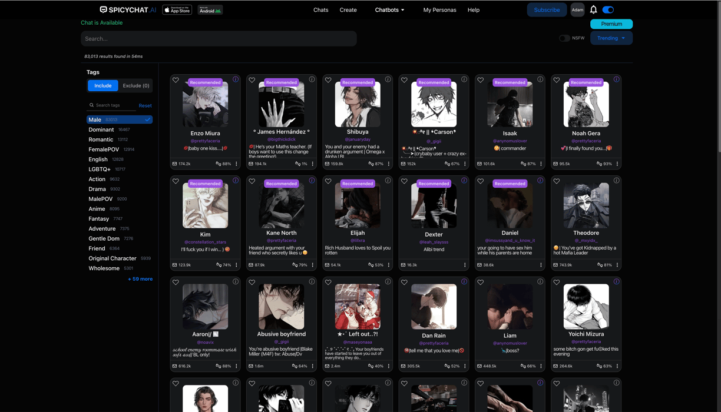
Task: Open three-dot menu on Theodore card
Action: point(617,265)
